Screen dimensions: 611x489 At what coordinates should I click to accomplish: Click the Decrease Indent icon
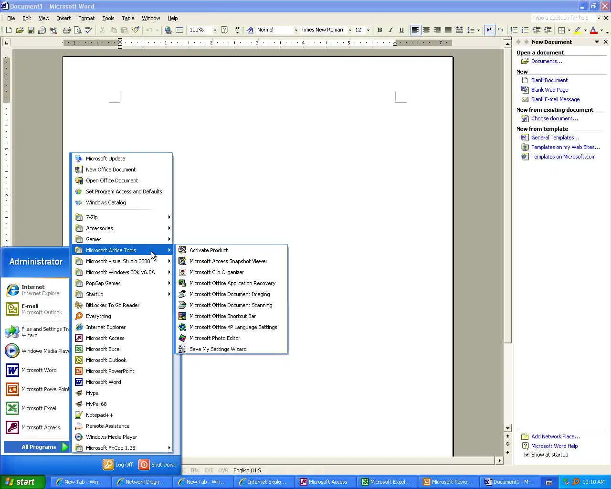tap(536, 30)
